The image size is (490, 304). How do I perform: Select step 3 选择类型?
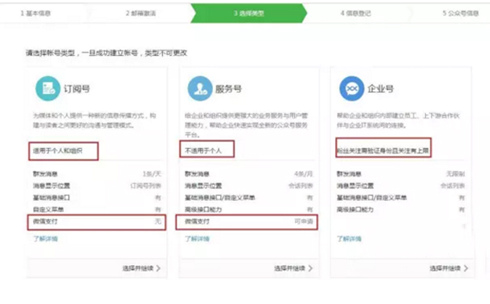click(249, 14)
